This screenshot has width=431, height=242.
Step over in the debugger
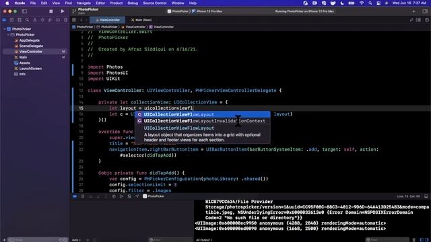pos(90,196)
